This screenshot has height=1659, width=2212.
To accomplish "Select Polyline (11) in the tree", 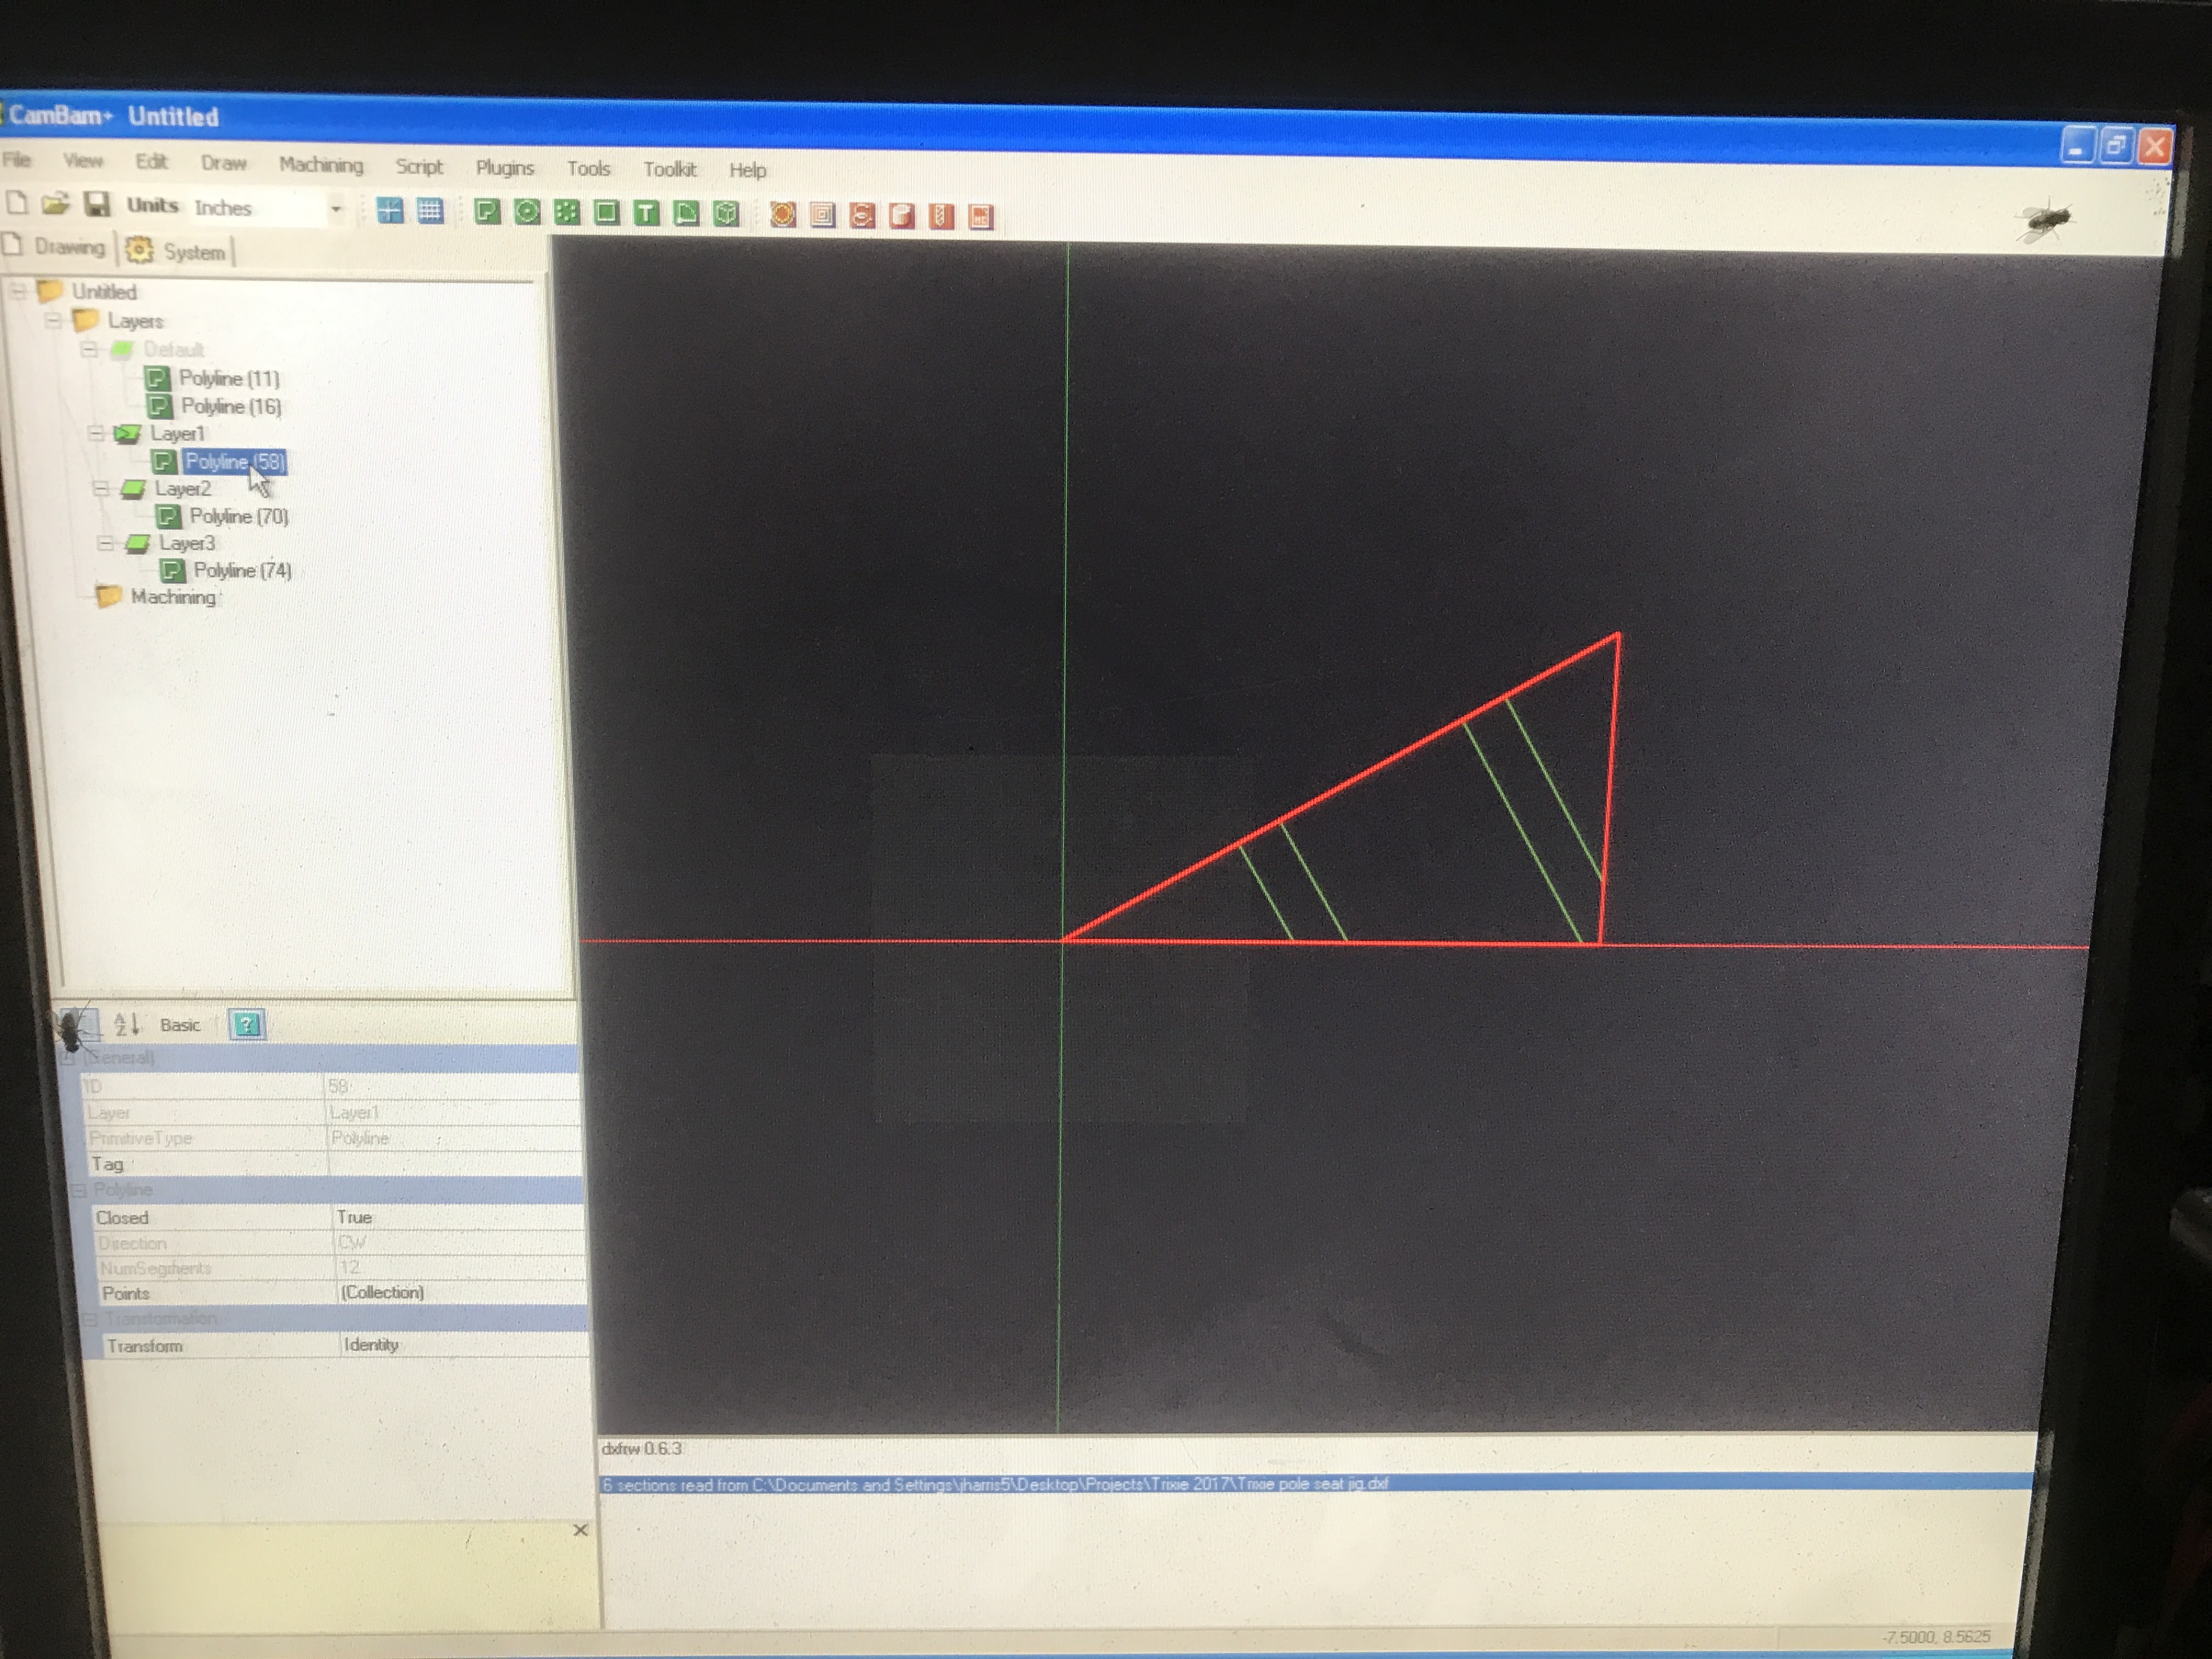I will coord(228,378).
